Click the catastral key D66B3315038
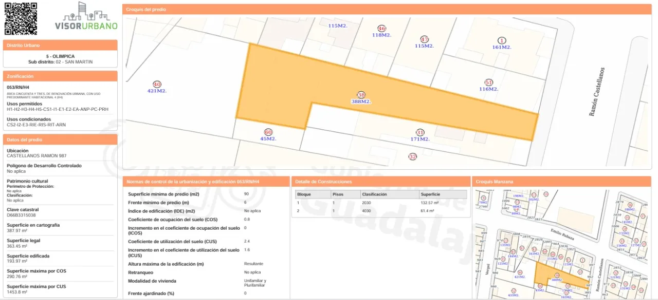This screenshot has width=658, height=300. click(x=21, y=215)
